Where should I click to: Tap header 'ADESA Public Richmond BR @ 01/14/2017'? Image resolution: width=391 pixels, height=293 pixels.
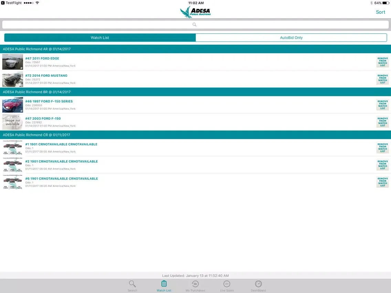click(x=195, y=92)
